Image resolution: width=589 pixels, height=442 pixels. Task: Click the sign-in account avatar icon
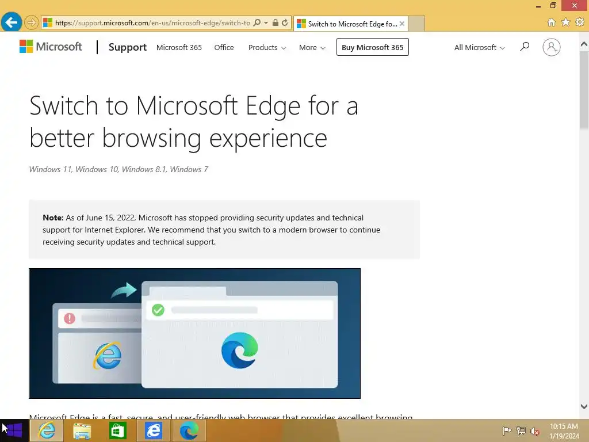[x=551, y=47]
